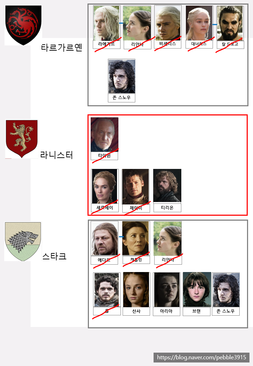The height and width of the screenshot is (366, 253).
Task: Open the blog.naver.com/pebble3915 link
Action: pyautogui.click(x=201, y=357)
